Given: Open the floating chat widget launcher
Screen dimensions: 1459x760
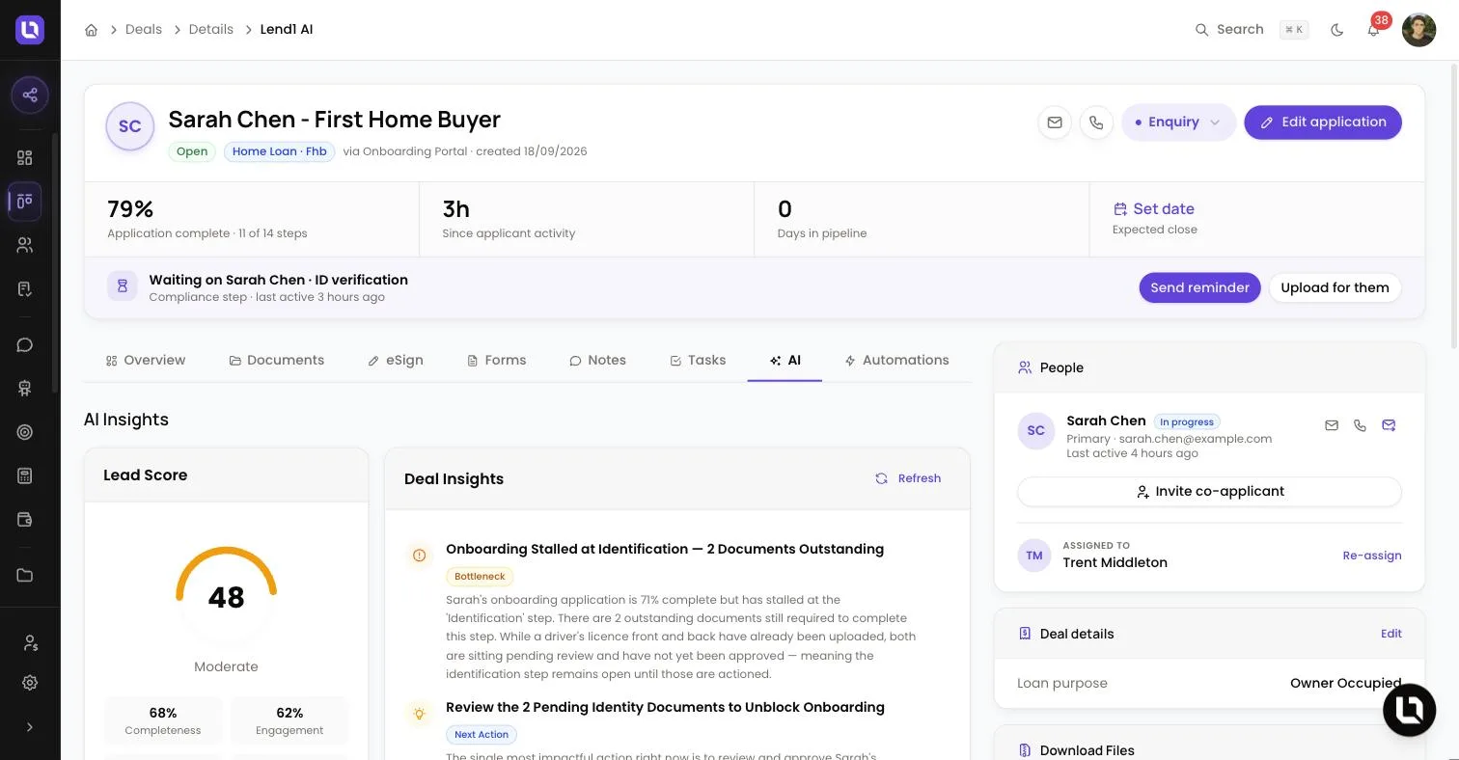Looking at the screenshot, I should (1410, 709).
